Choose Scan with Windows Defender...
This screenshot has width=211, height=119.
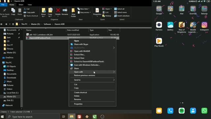[92, 65]
